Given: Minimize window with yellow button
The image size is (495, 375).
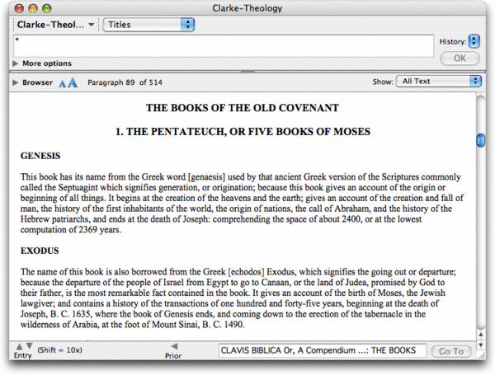Looking at the screenshot, I should click(x=33, y=8).
